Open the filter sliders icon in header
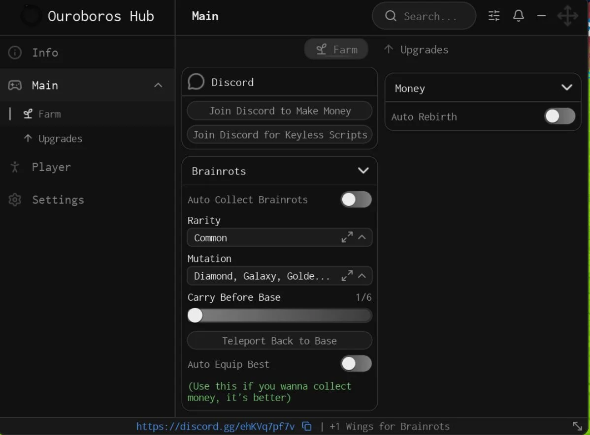590x435 pixels. [493, 16]
